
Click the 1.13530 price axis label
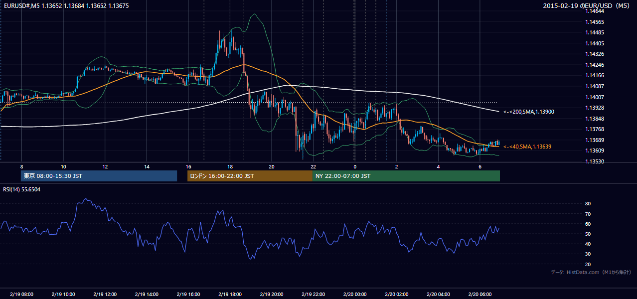click(x=594, y=161)
